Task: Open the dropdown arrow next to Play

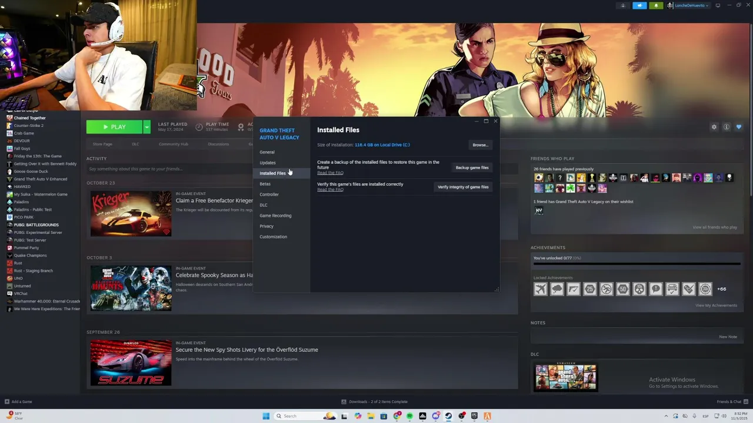Action: (x=146, y=127)
